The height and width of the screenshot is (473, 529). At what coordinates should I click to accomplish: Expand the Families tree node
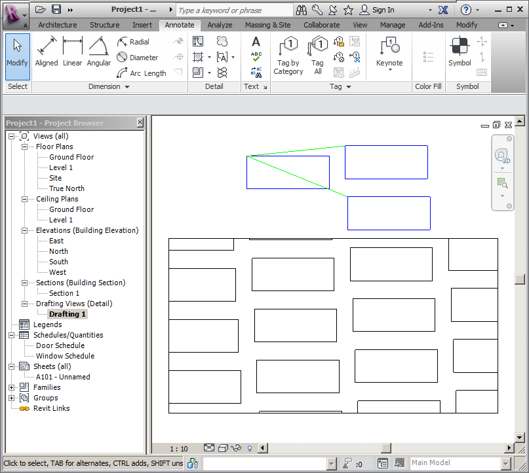(11, 387)
